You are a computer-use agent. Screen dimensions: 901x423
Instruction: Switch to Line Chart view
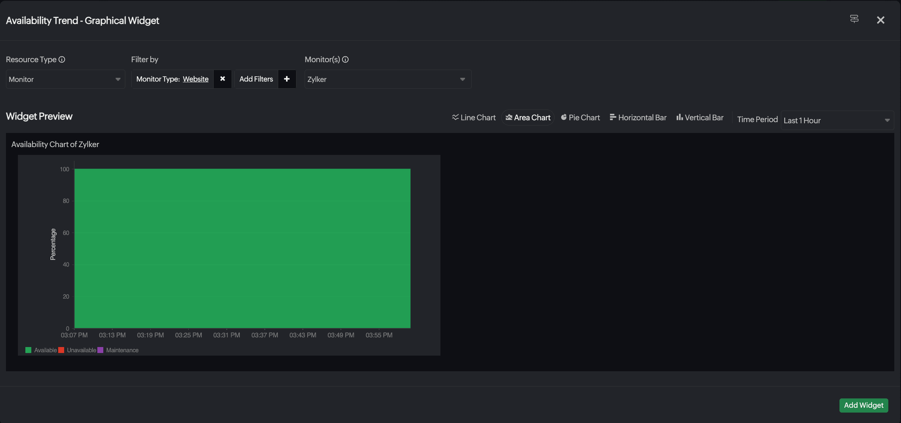tap(474, 118)
